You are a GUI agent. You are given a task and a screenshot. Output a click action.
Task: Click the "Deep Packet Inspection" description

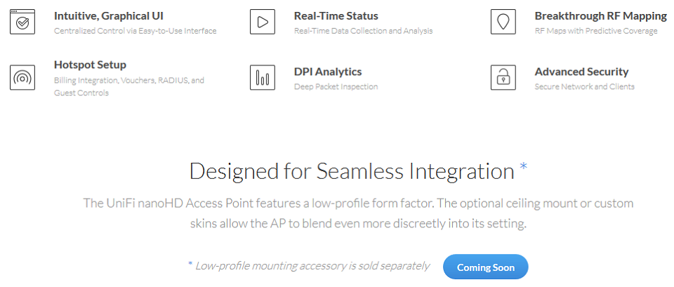tap(336, 86)
